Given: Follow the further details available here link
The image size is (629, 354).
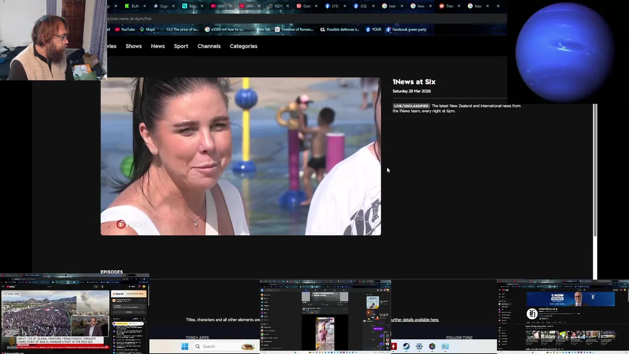Looking at the screenshot, I should pos(415,320).
